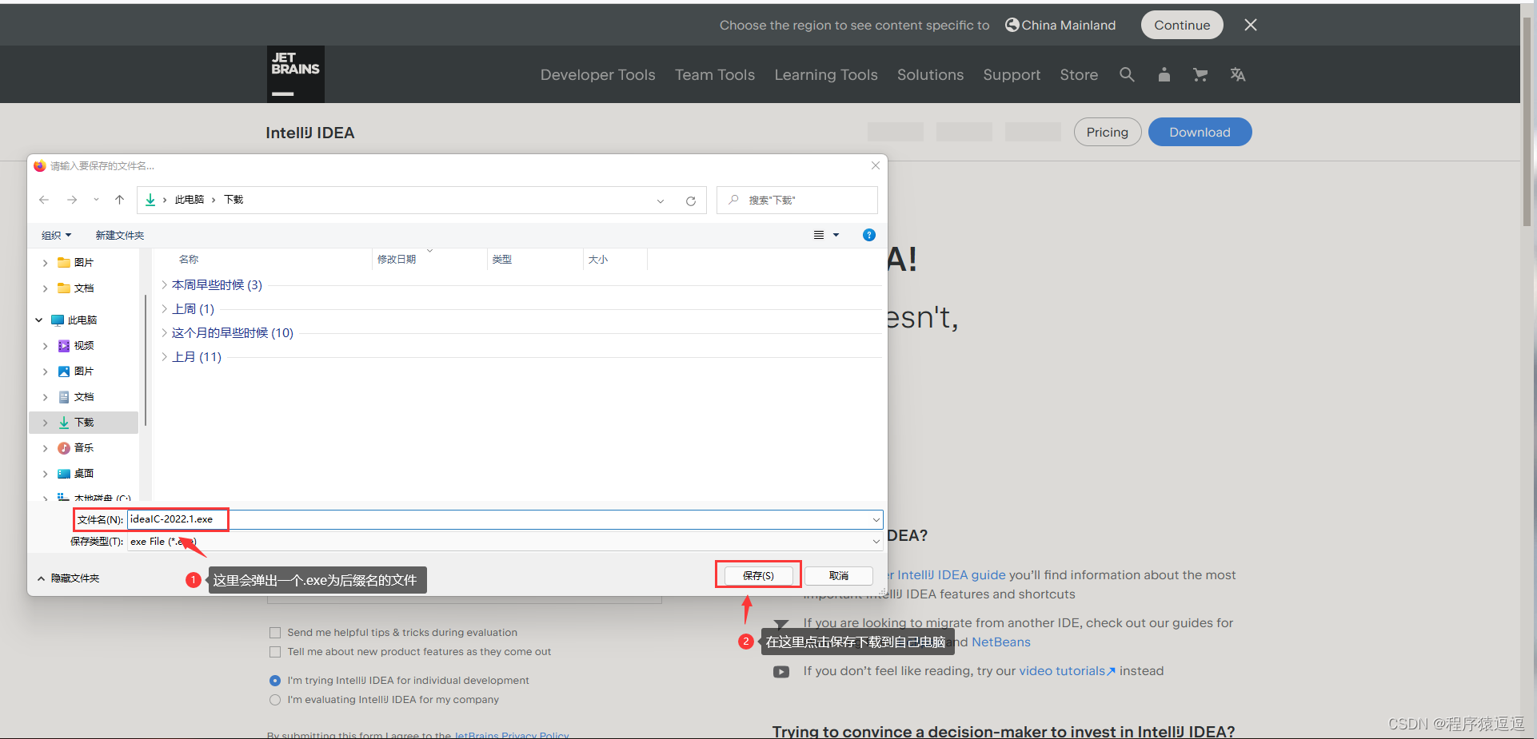1537x739 pixels.
Task: Open the Developer Tools menu
Action: 597,74
